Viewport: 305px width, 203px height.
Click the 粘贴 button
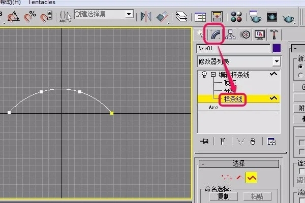pos(257,196)
